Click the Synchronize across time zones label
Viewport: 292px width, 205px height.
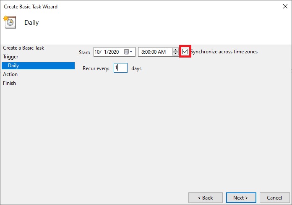coord(224,52)
